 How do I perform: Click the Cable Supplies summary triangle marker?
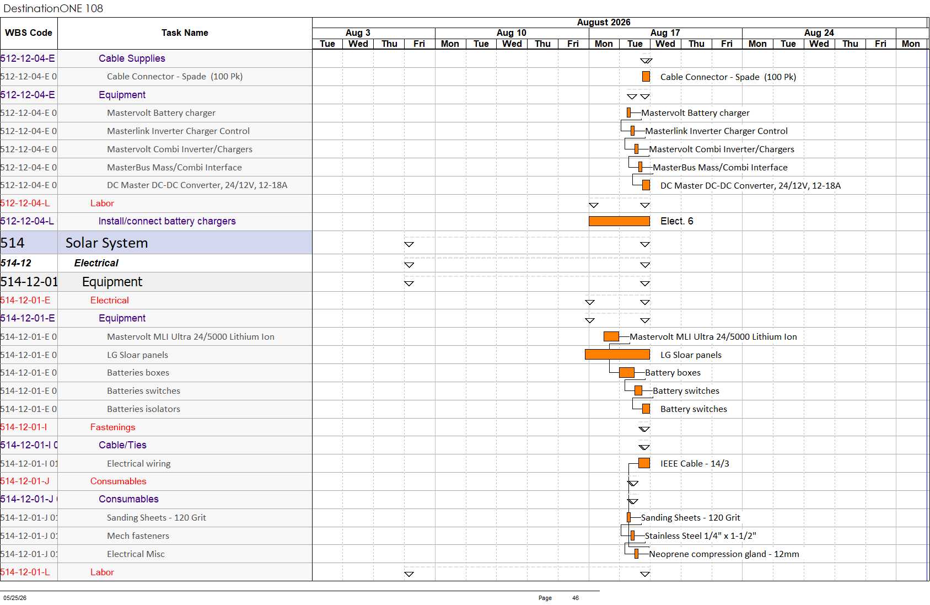click(646, 61)
